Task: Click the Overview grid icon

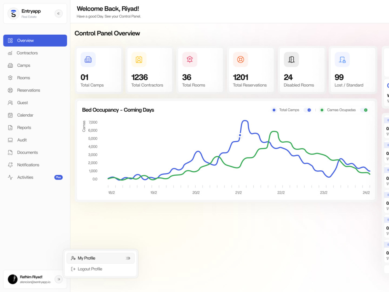Action: pos(10,40)
